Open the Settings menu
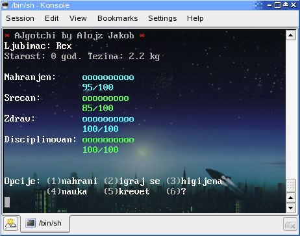 [162, 18]
